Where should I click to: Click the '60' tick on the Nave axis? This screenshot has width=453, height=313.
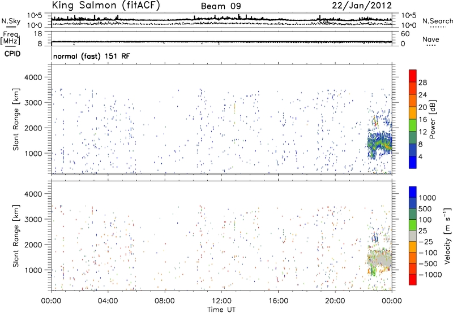(x=405, y=34)
